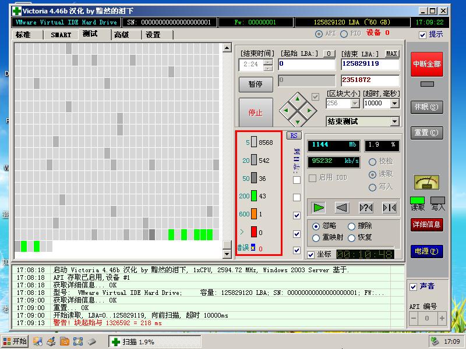Click the 详细信息 details button

click(427, 225)
